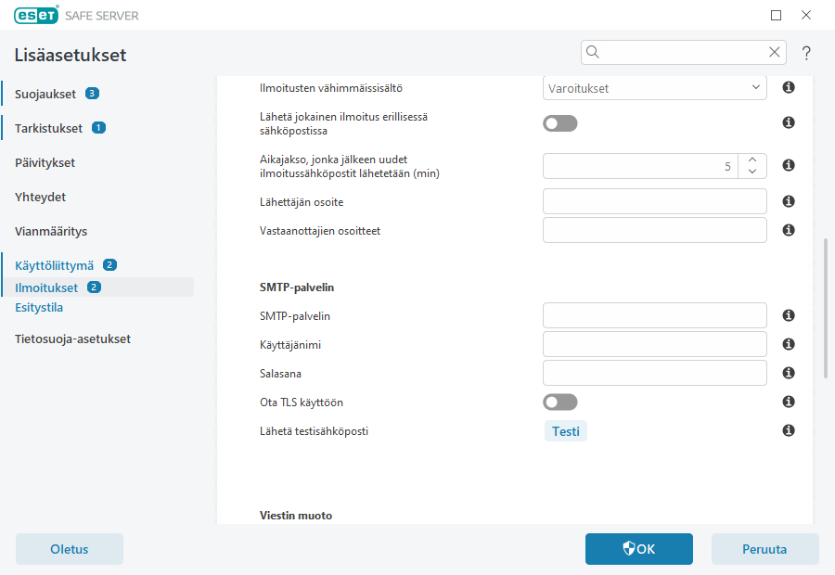Image resolution: width=835 pixels, height=575 pixels.
Task: Click the Käyttäjänimi input field
Action: pyautogui.click(x=654, y=344)
